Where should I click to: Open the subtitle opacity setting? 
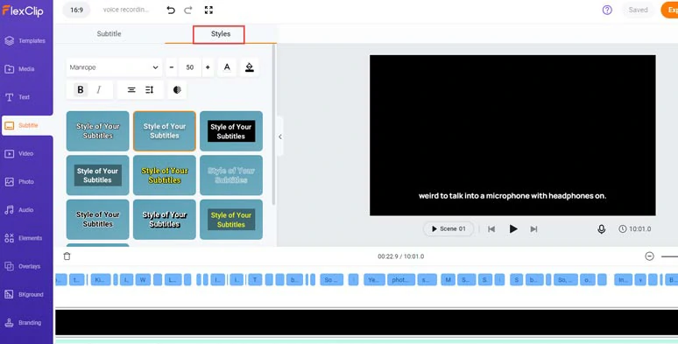(x=177, y=90)
